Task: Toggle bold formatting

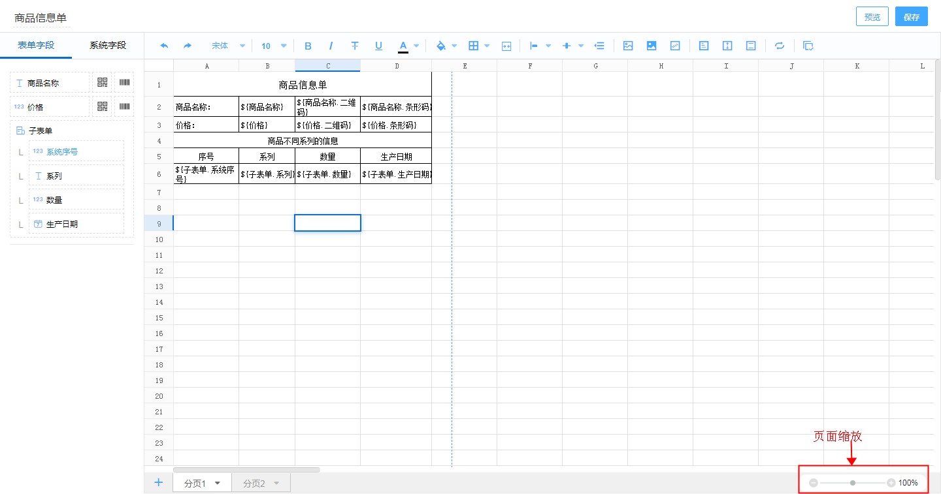Action: pyautogui.click(x=308, y=46)
